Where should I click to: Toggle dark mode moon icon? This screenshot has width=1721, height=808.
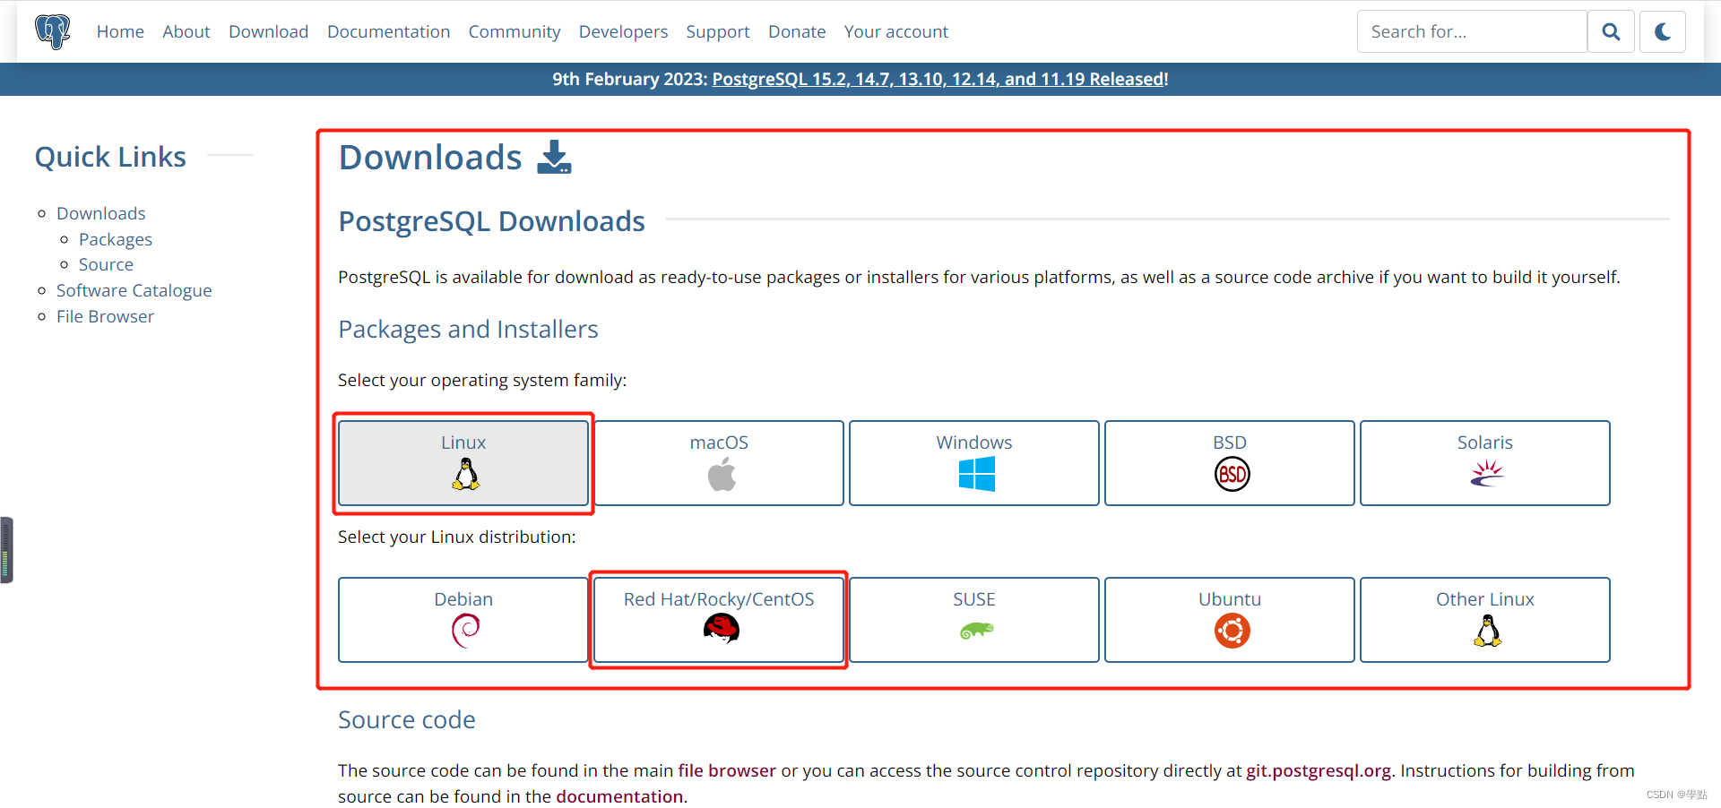click(1663, 31)
